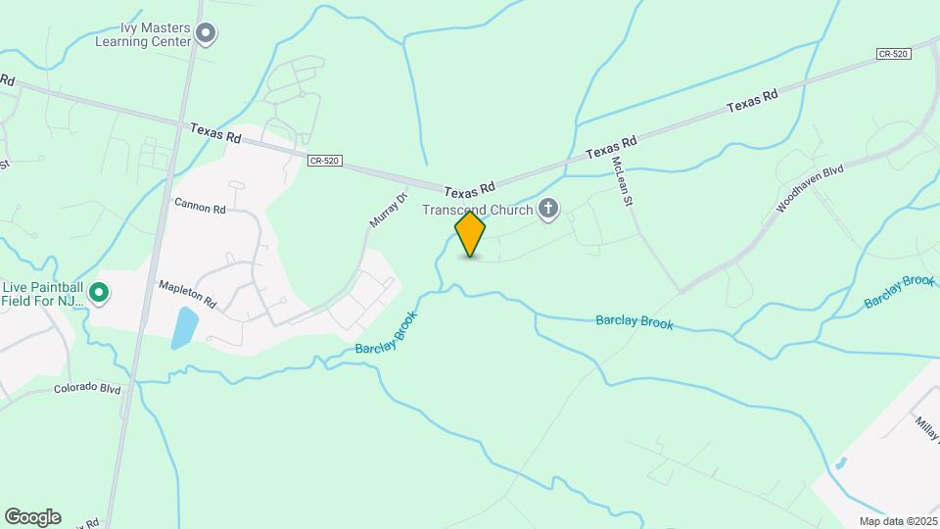Click the Woodhaven Blvd label
Image resolution: width=940 pixels, height=529 pixels.
click(x=810, y=188)
